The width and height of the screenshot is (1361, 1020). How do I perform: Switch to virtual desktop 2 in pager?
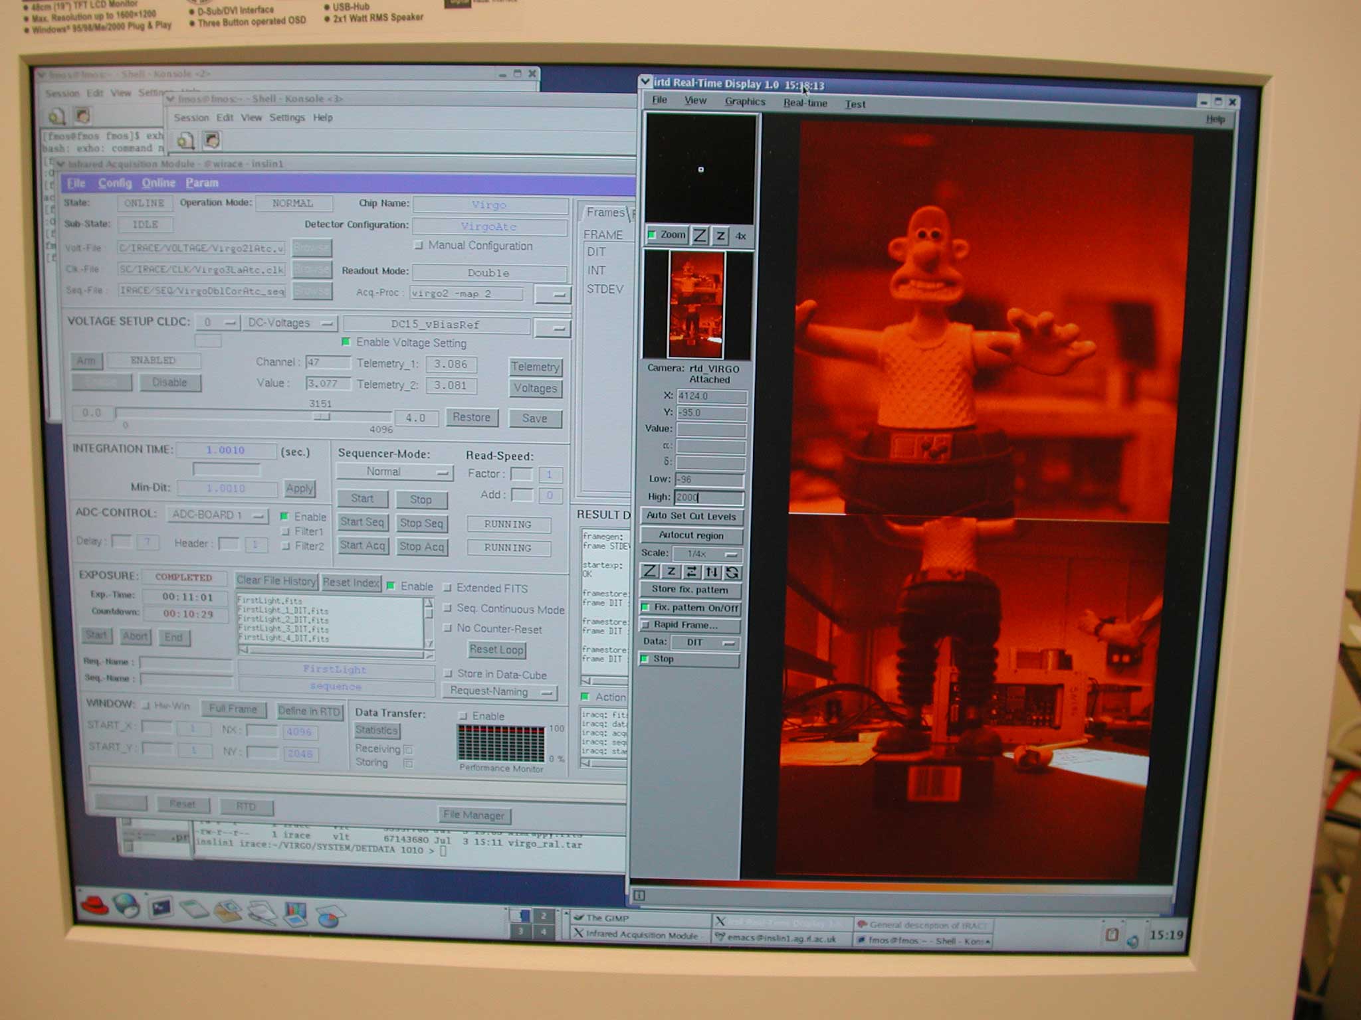tap(544, 916)
